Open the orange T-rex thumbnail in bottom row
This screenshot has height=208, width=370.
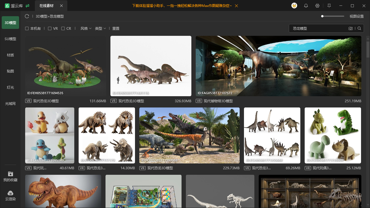pyautogui.click(x=63, y=191)
